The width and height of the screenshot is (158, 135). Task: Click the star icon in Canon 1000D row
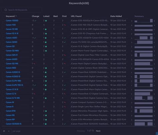[46, 21]
